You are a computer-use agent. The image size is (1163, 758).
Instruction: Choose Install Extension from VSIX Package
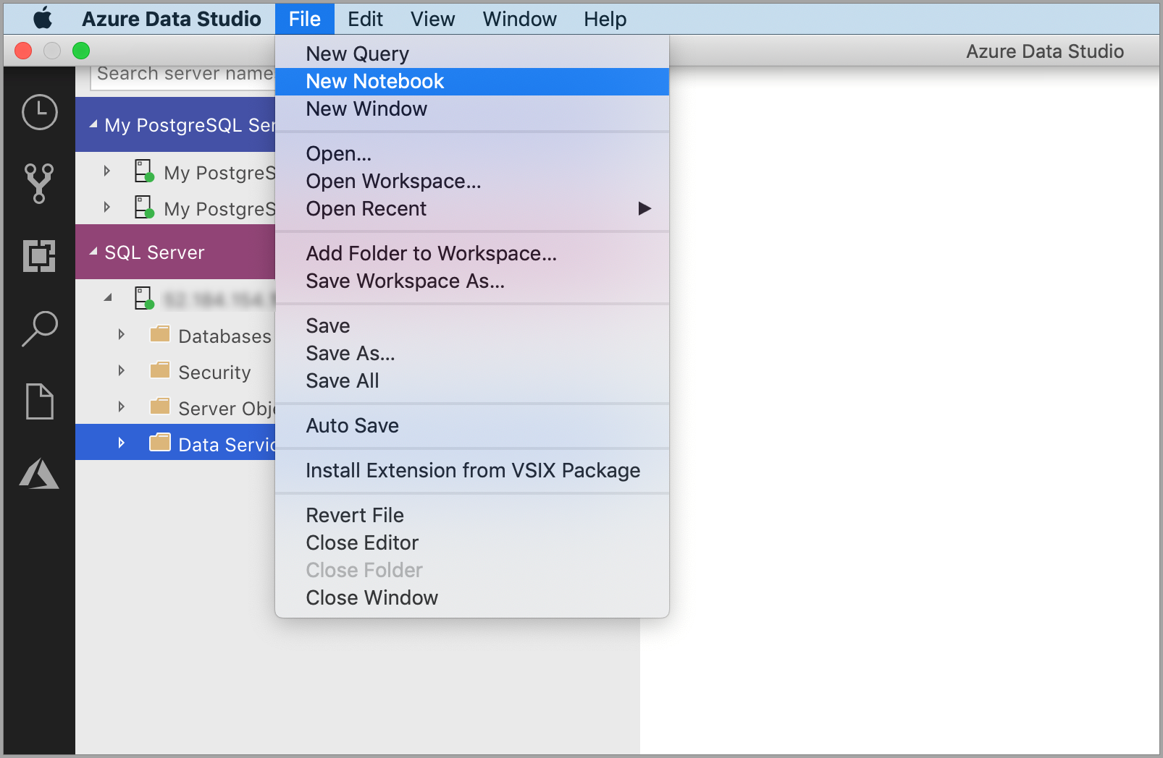[472, 471]
